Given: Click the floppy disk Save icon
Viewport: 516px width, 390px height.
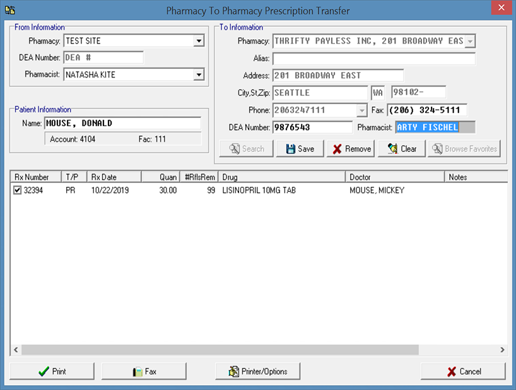Looking at the screenshot, I should 290,150.
